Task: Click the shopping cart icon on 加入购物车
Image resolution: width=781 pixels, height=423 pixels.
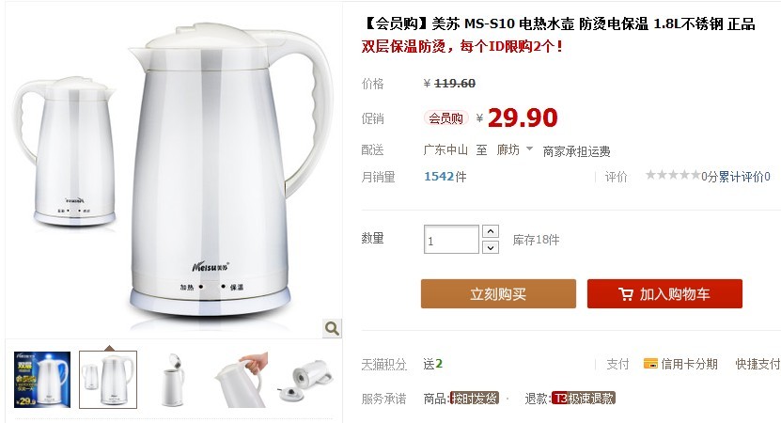Action: (626, 294)
